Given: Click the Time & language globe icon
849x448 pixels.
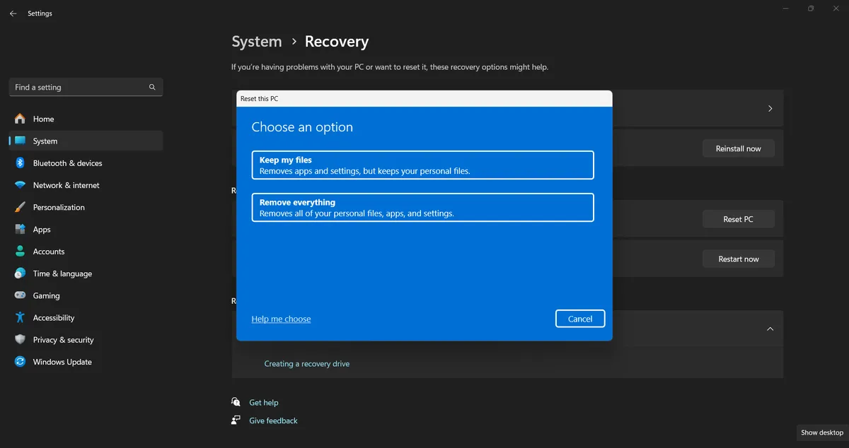Looking at the screenshot, I should pos(20,273).
